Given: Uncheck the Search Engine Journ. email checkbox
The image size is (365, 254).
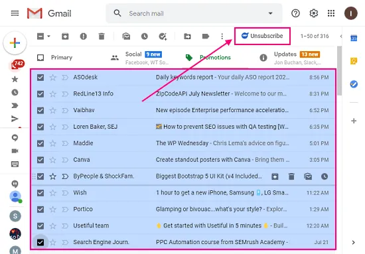Looking at the screenshot, I should coord(40,242).
